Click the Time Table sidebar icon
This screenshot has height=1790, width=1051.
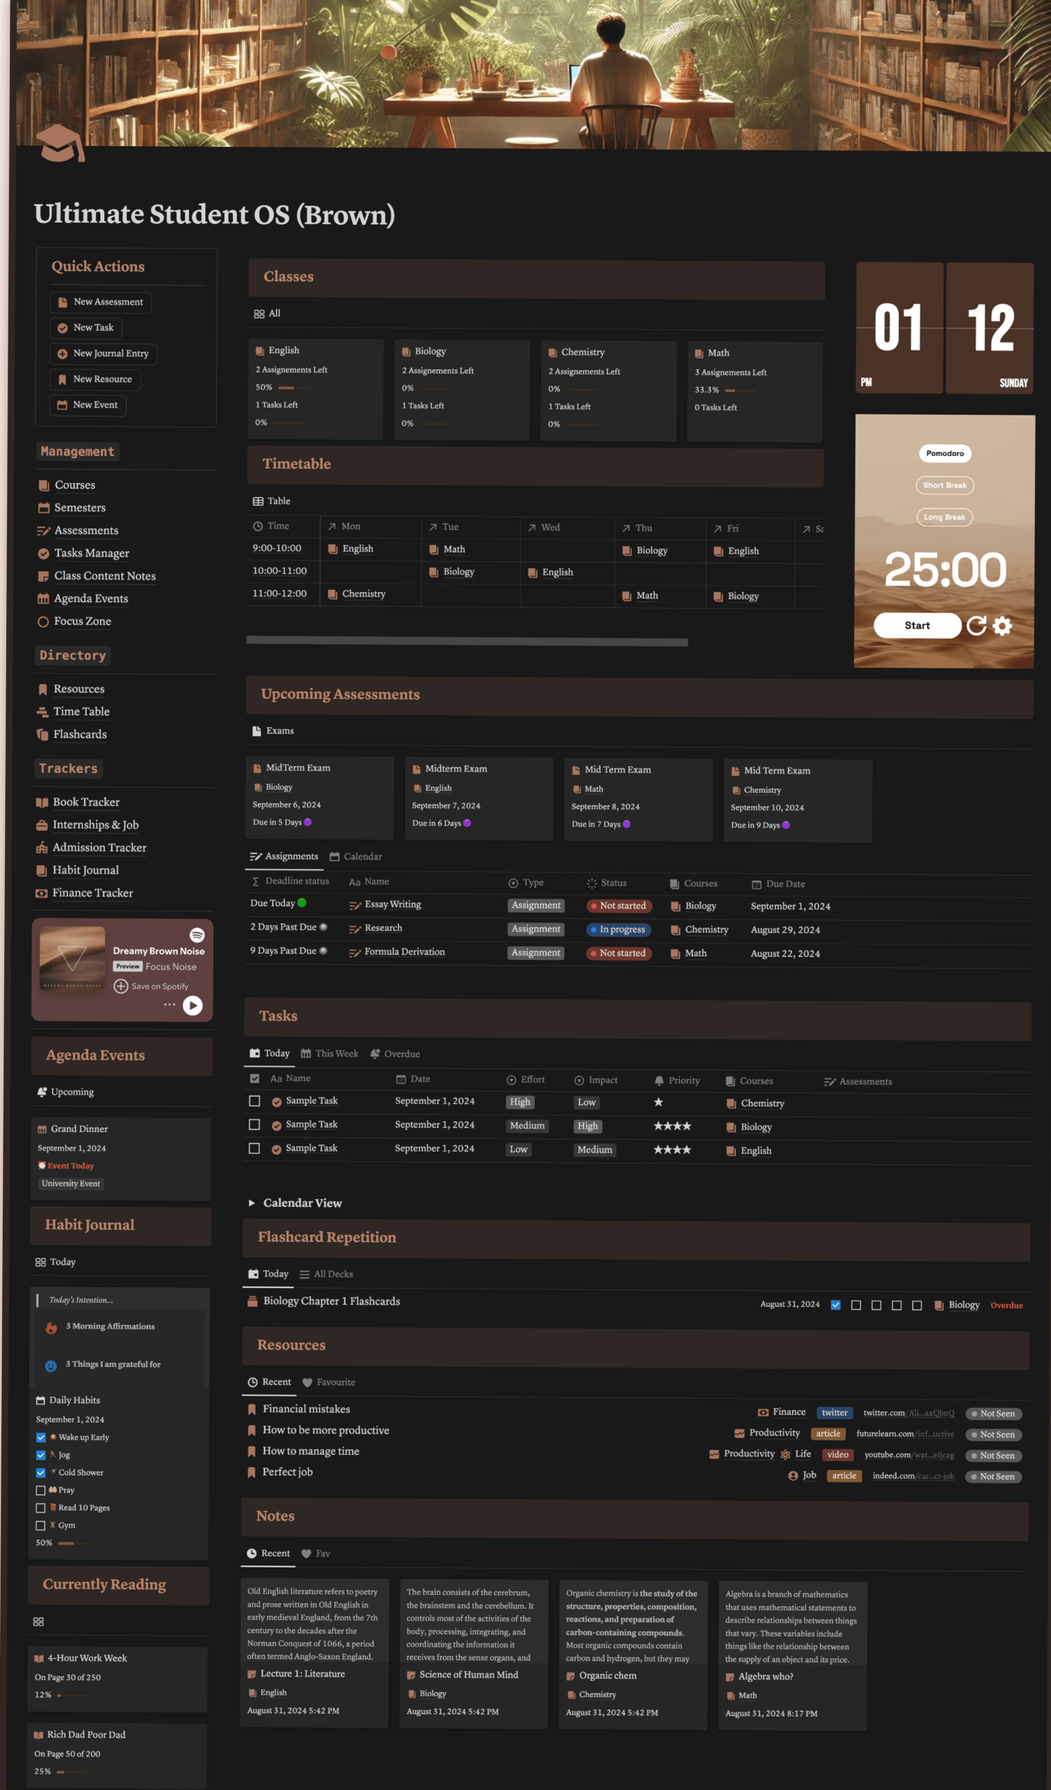pos(43,712)
